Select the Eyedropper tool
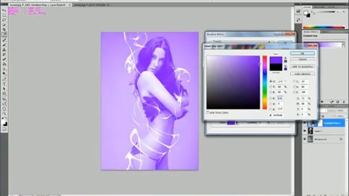This screenshot has height=196, width=349. tap(4, 35)
